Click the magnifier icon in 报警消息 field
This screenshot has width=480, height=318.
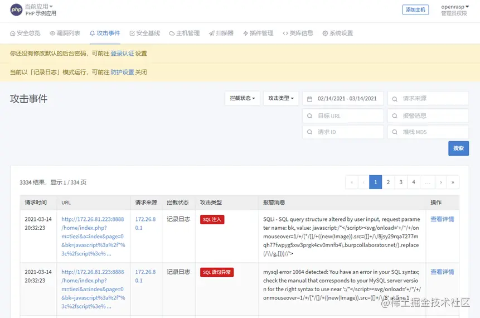pyautogui.click(x=395, y=116)
